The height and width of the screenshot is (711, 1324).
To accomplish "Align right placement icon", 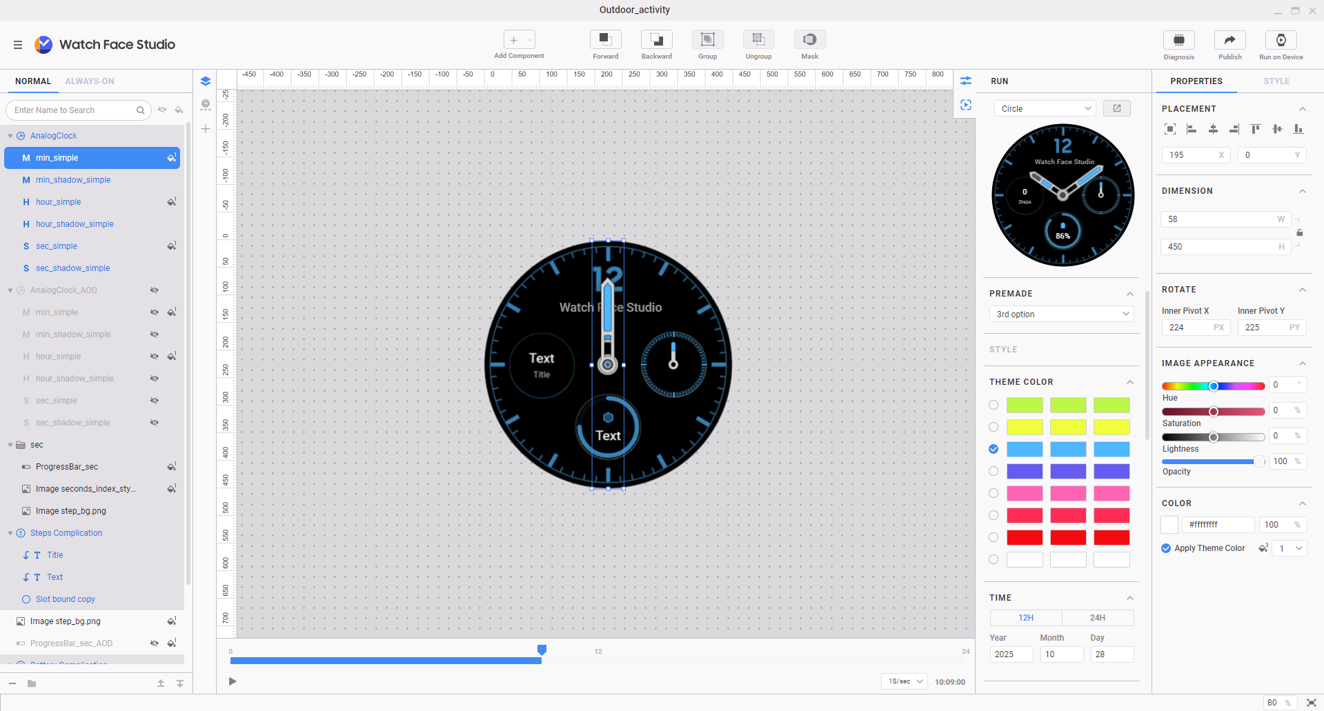I will [1234, 129].
